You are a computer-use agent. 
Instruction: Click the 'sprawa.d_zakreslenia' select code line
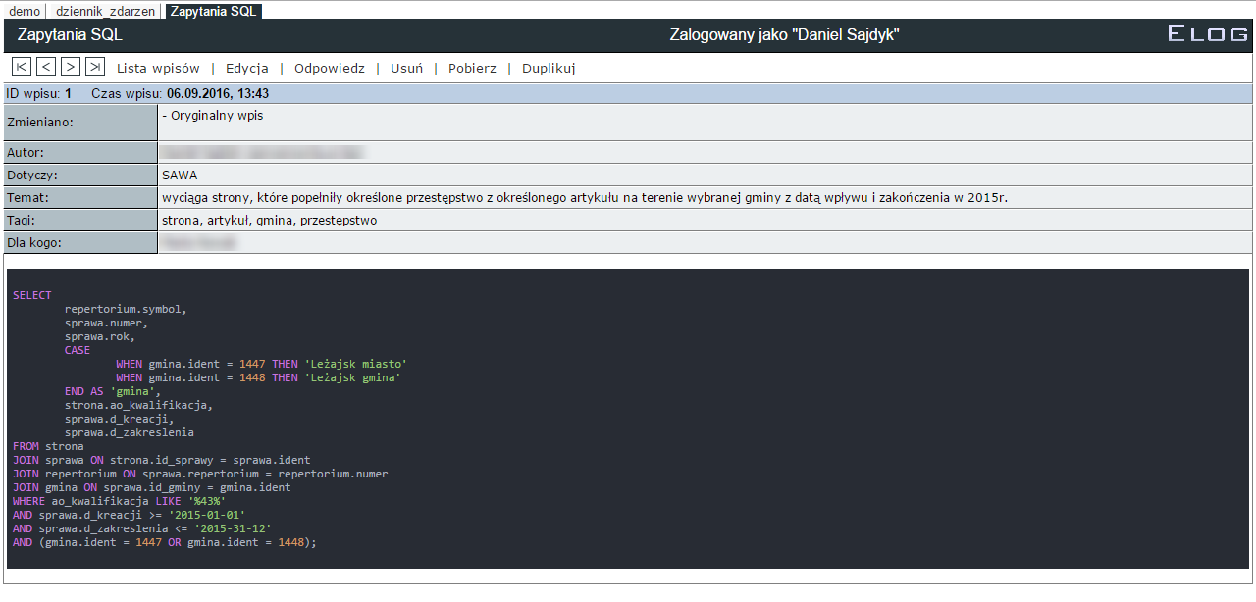130,432
